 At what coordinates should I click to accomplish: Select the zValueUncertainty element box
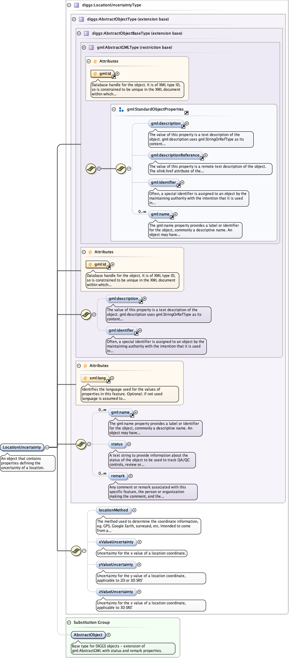click(x=116, y=592)
